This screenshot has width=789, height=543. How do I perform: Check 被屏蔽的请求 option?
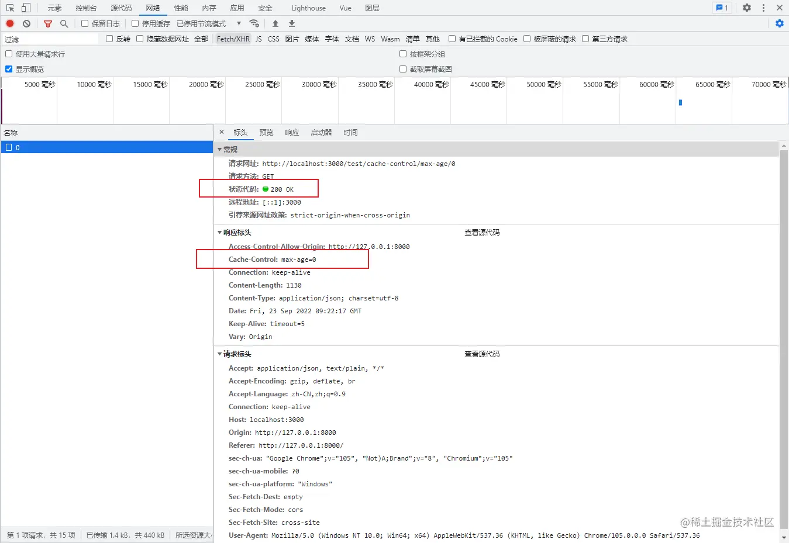tap(527, 39)
